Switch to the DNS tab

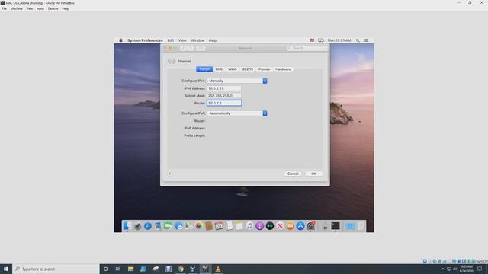point(219,69)
